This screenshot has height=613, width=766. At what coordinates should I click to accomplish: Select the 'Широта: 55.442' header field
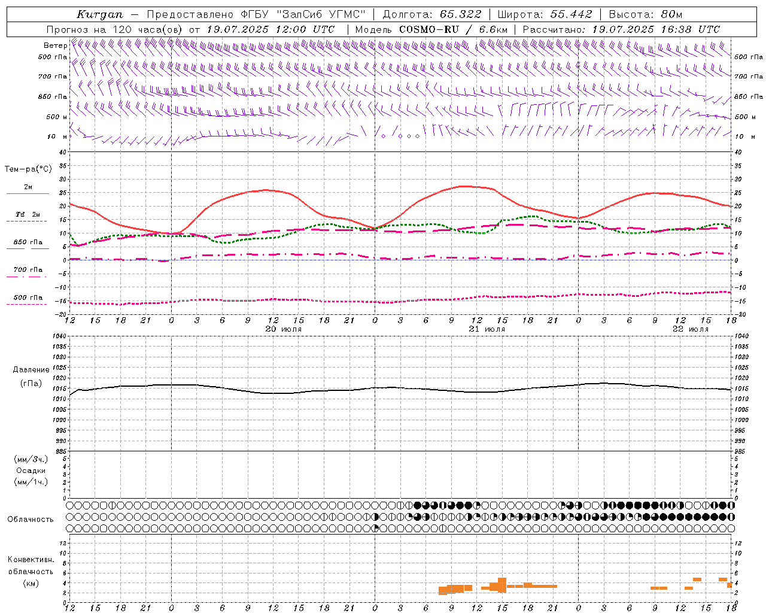click(545, 14)
